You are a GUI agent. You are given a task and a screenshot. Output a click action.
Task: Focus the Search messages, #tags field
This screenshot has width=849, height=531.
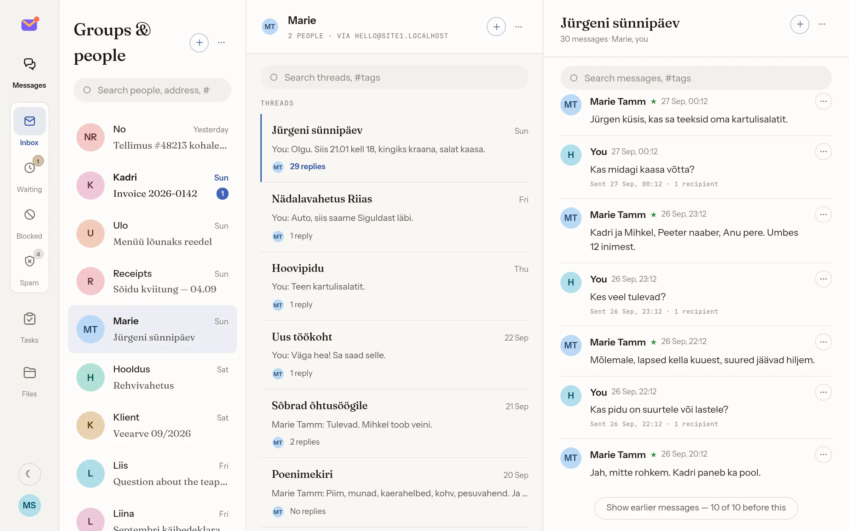pos(696,78)
